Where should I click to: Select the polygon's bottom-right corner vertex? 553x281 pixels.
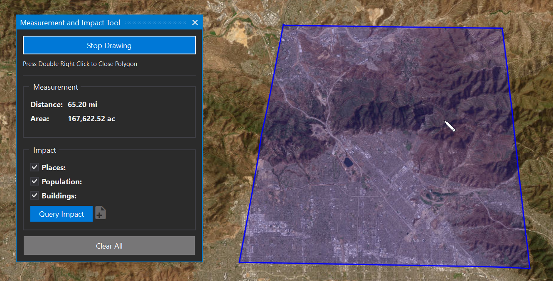(529, 268)
